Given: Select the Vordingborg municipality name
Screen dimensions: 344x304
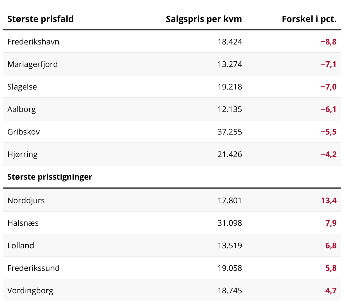Looking at the screenshot, I should [x=30, y=290].
